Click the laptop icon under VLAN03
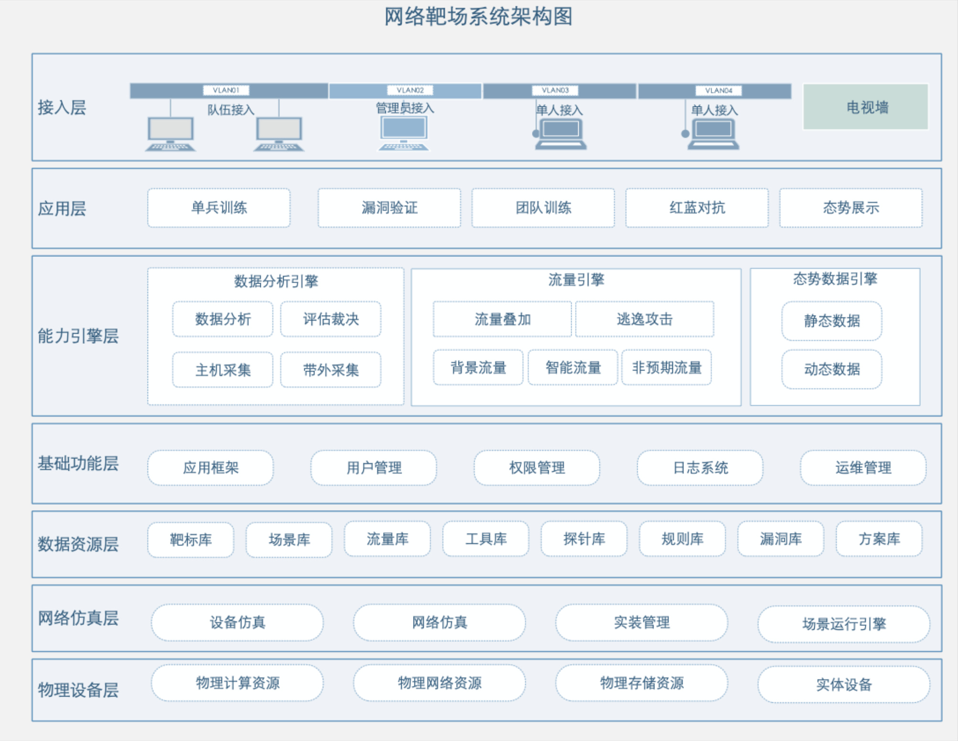The height and width of the screenshot is (741, 958). (561, 134)
